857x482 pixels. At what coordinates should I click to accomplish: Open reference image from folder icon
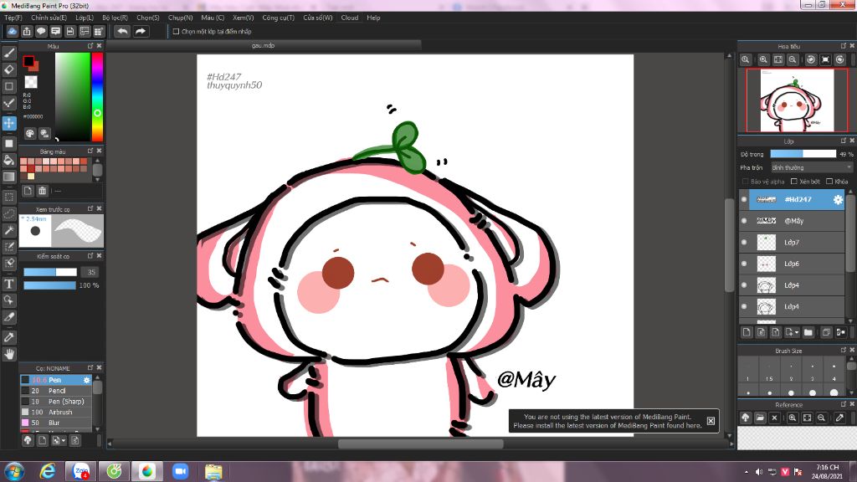[760, 418]
